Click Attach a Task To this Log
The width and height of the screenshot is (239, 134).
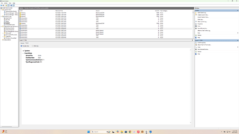[204, 31]
